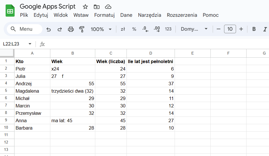
Task: Select the cell containing x24
Action: [x=73, y=69]
